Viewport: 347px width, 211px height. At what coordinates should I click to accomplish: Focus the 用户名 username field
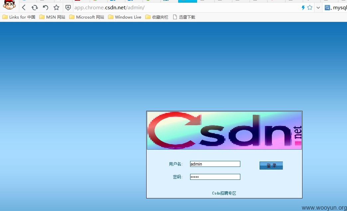coord(215,164)
